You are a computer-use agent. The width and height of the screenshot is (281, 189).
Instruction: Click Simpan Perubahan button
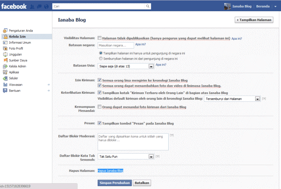coord(115,183)
